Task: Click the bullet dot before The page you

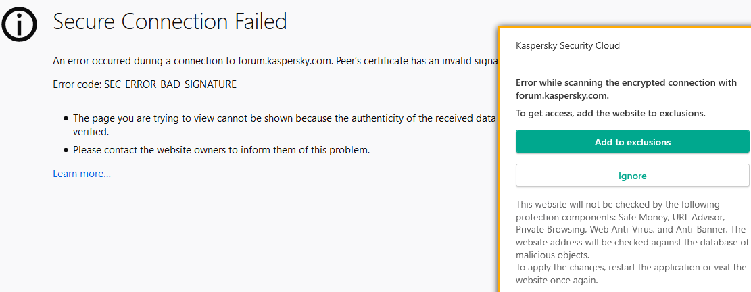Action: [66, 118]
